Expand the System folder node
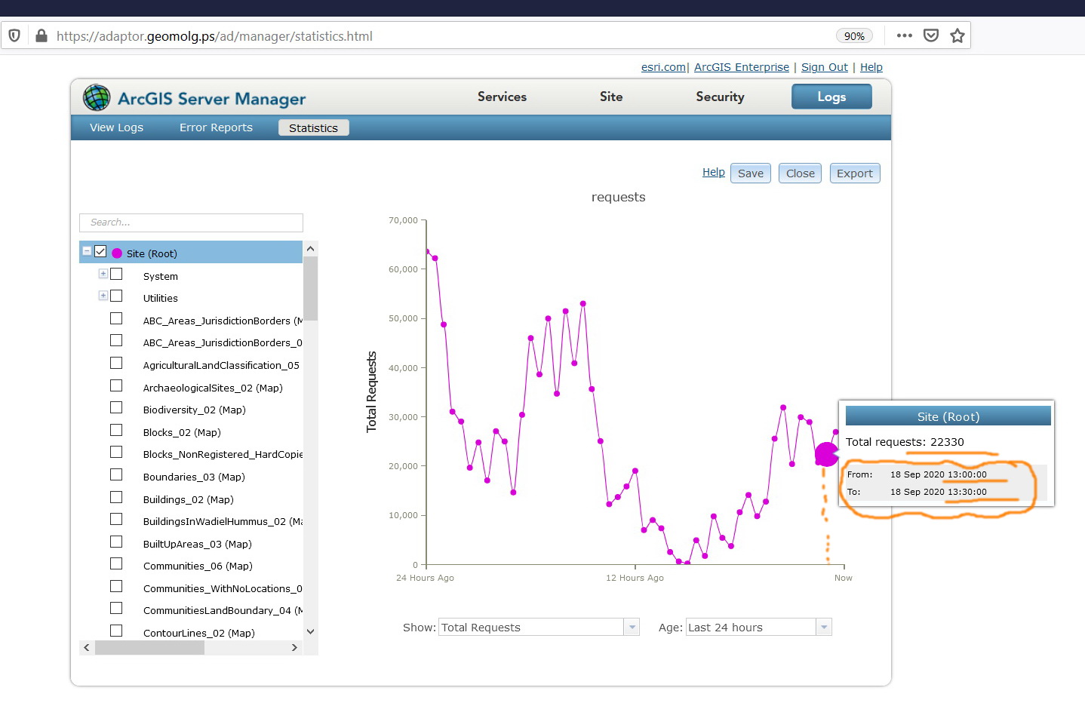The image size is (1085, 706). 103,274
